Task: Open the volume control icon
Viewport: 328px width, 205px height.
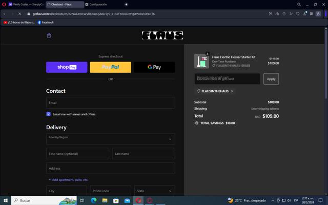Action: 289,200
